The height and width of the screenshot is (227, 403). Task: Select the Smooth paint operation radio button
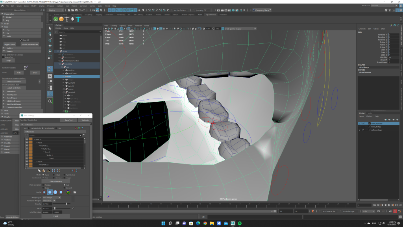pos(63,188)
